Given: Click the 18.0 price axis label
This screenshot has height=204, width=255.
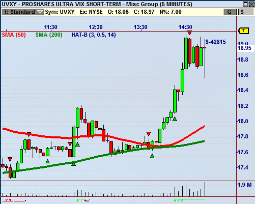Looking at the screenshot, I should tap(243, 121).
